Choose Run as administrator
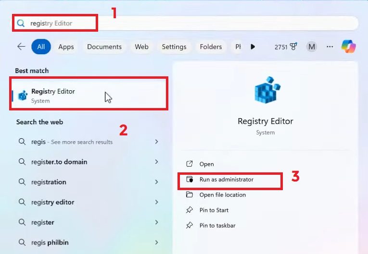The width and height of the screenshot is (368, 254). [x=227, y=180]
